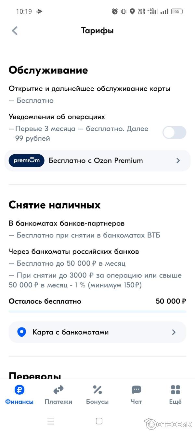Screen dimensions: 195x433
Task: Toggle operation notifications switch
Action: tap(174, 133)
